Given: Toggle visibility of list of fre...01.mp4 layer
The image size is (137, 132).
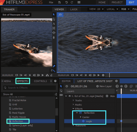Looking at the screenshot, I should pos(69,96).
